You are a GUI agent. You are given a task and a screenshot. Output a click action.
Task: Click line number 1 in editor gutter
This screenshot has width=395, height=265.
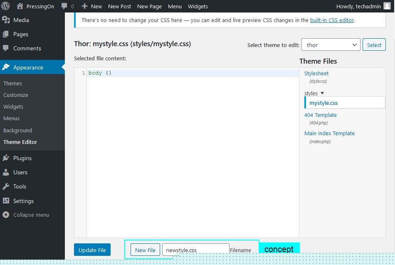coord(83,73)
